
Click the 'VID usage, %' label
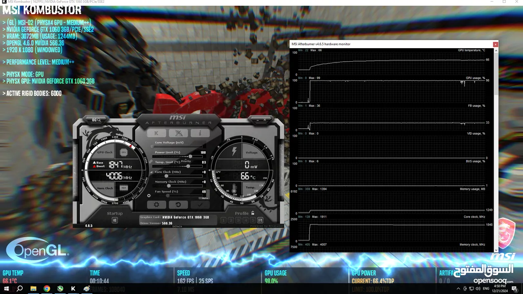point(476,134)
